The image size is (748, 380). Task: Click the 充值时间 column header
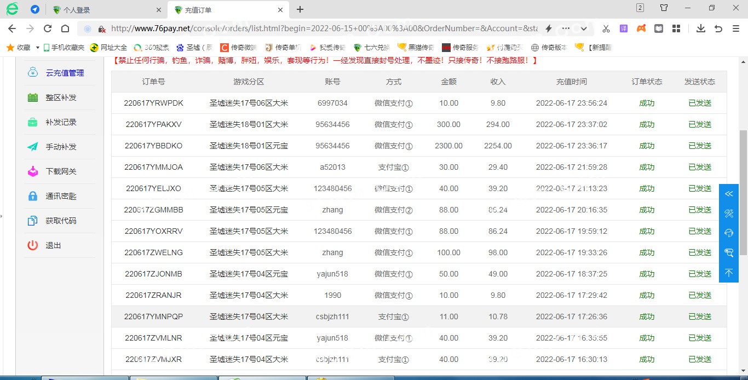pos(571,82)
